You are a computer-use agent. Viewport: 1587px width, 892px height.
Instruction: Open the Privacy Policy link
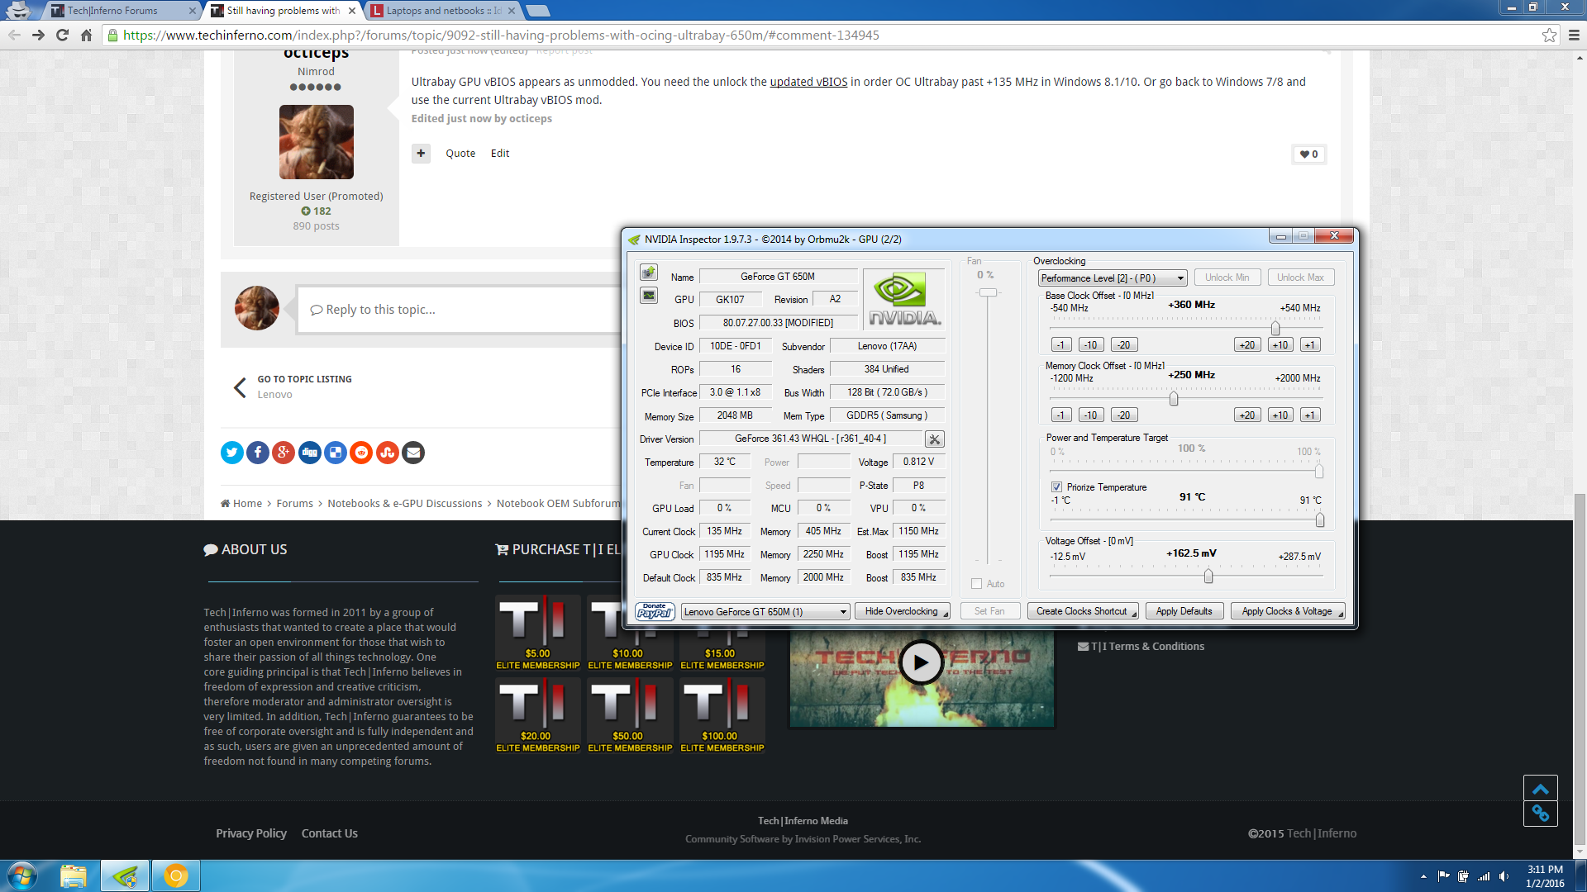[x=251, y=833]
